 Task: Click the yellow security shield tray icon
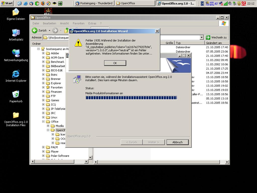239,4
